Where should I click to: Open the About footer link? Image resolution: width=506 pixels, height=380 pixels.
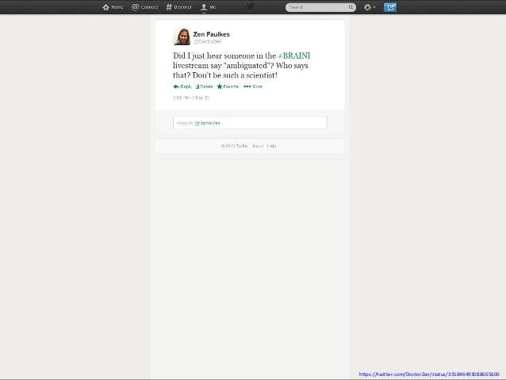click(x=258, y=146)
